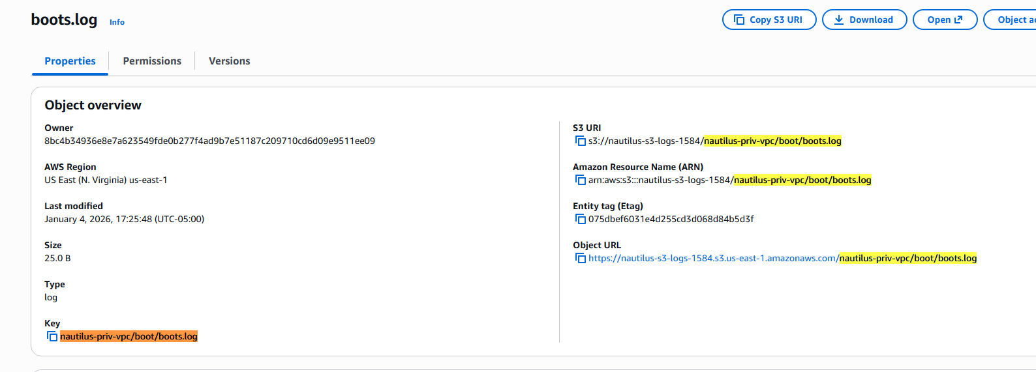
Task: Open the object in new tab
Action: click(945, 20)
